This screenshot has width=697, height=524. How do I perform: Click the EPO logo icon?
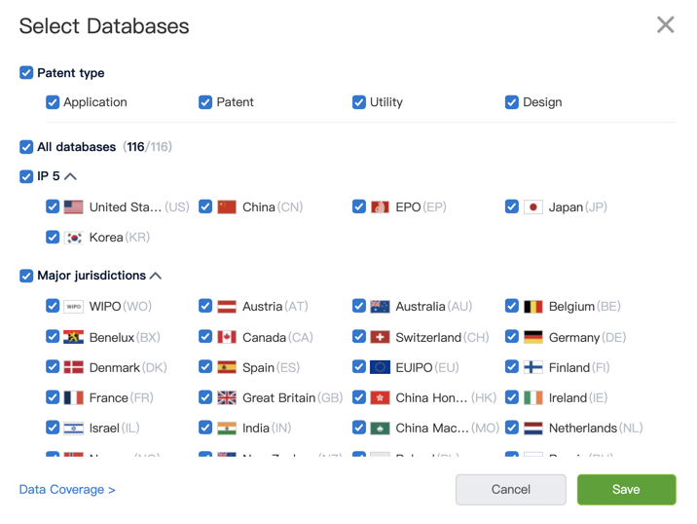pyautogui.click(x=380, y=206)
